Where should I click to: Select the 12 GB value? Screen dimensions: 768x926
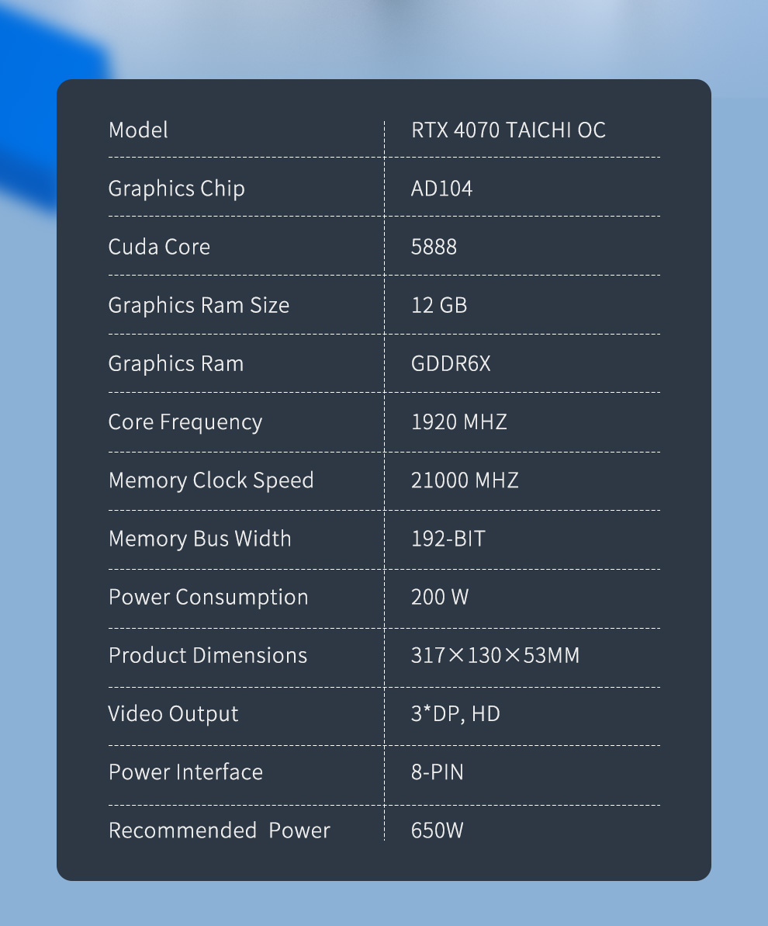click(x=439, y=305)
